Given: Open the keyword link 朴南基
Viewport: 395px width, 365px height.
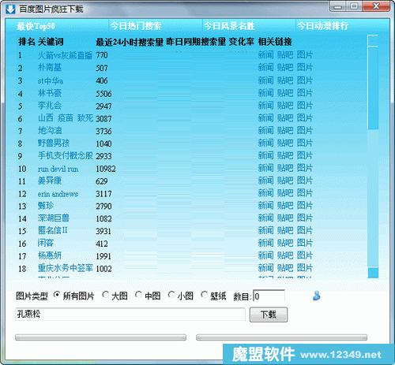Looking at the screenshot, I should click(x=50, y=68).
